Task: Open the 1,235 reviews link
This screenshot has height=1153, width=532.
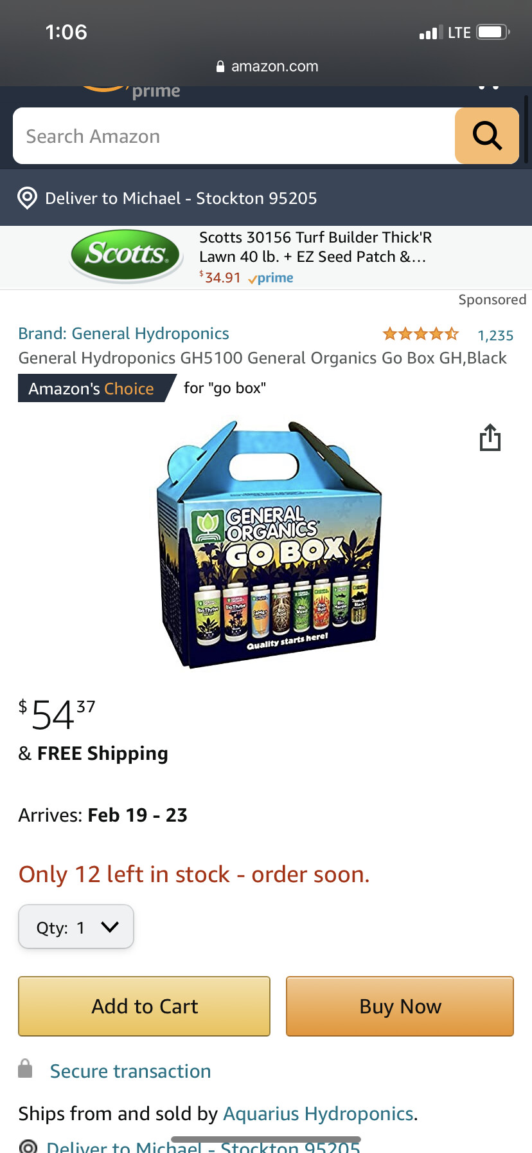Action: 495,335
